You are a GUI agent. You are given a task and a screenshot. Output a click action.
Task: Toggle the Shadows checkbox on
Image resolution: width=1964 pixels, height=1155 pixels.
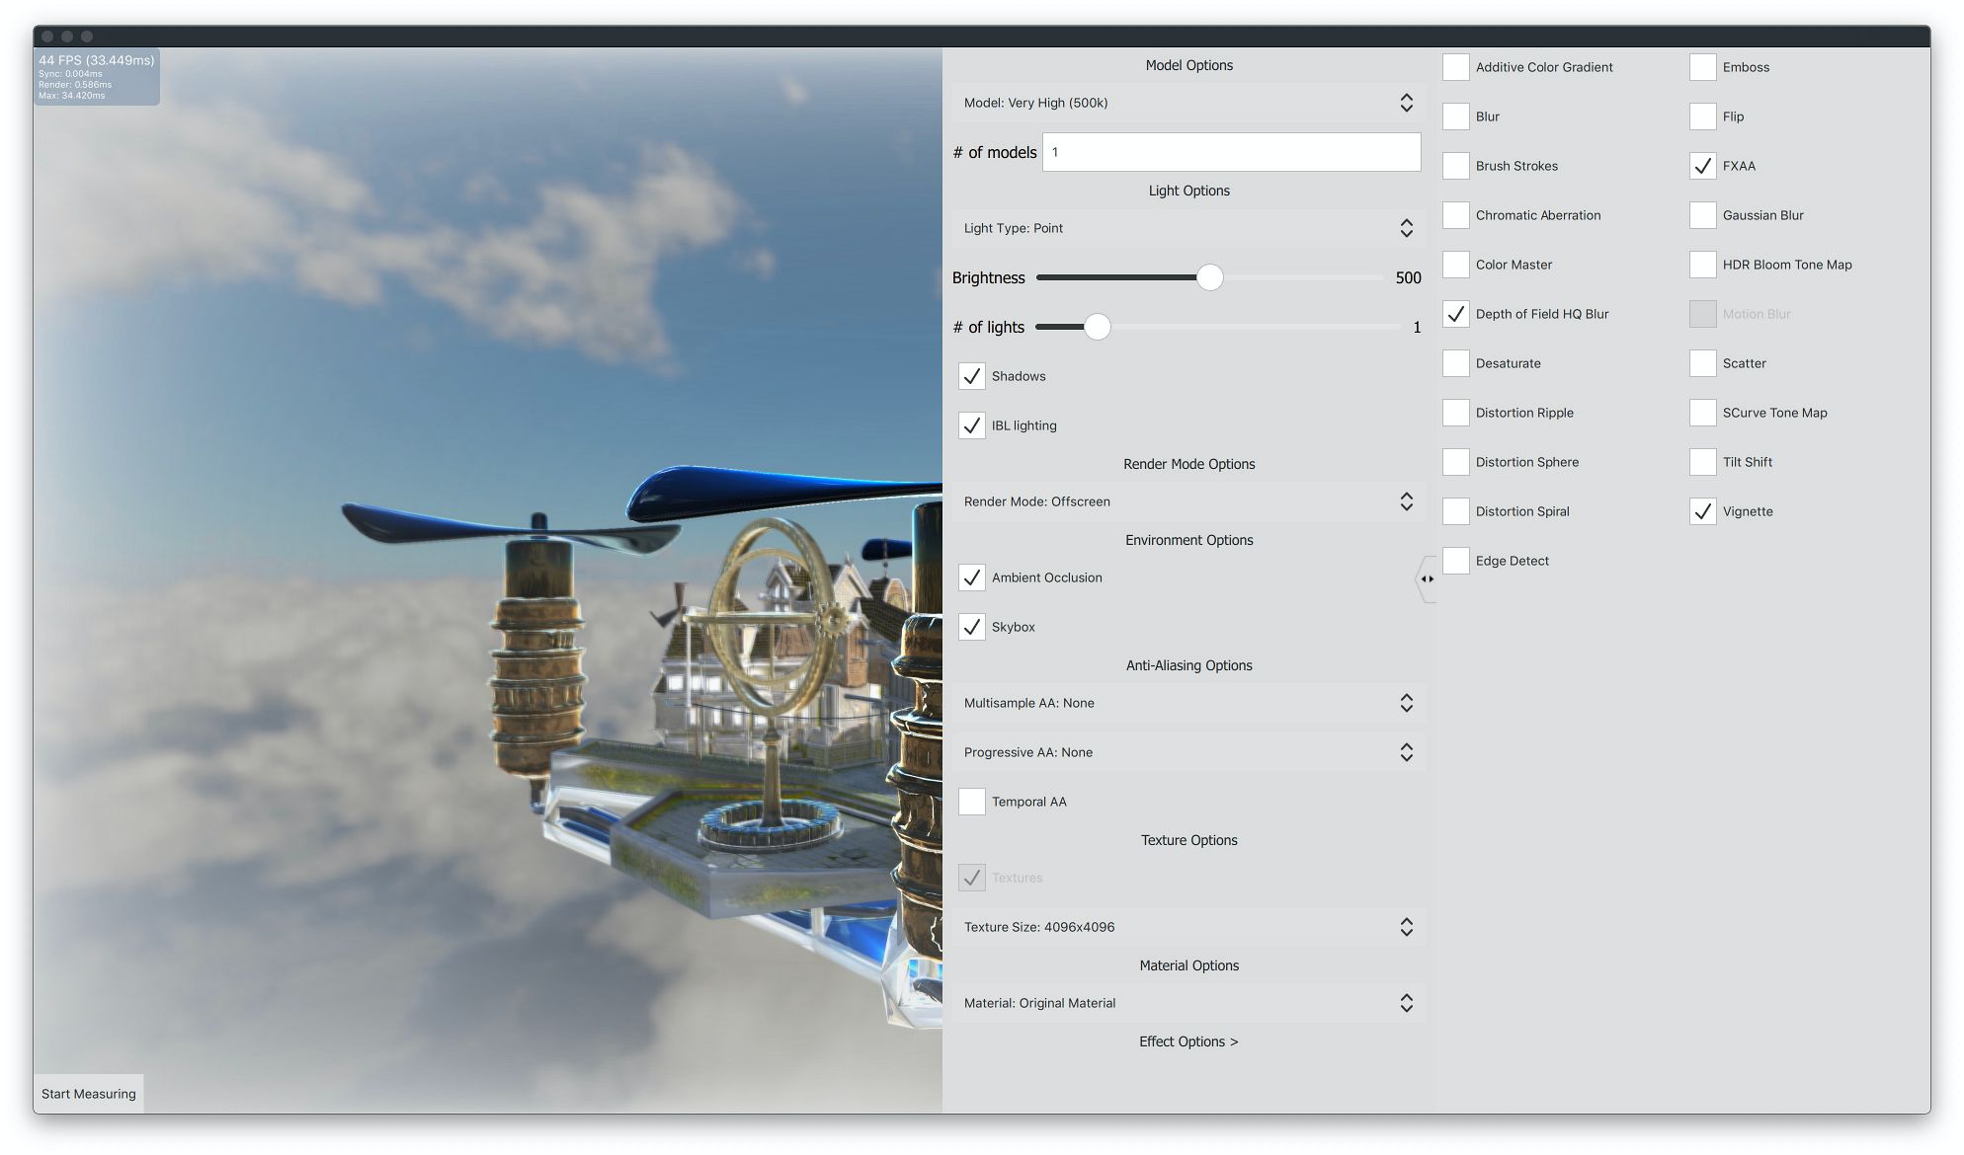click(971, 375)
